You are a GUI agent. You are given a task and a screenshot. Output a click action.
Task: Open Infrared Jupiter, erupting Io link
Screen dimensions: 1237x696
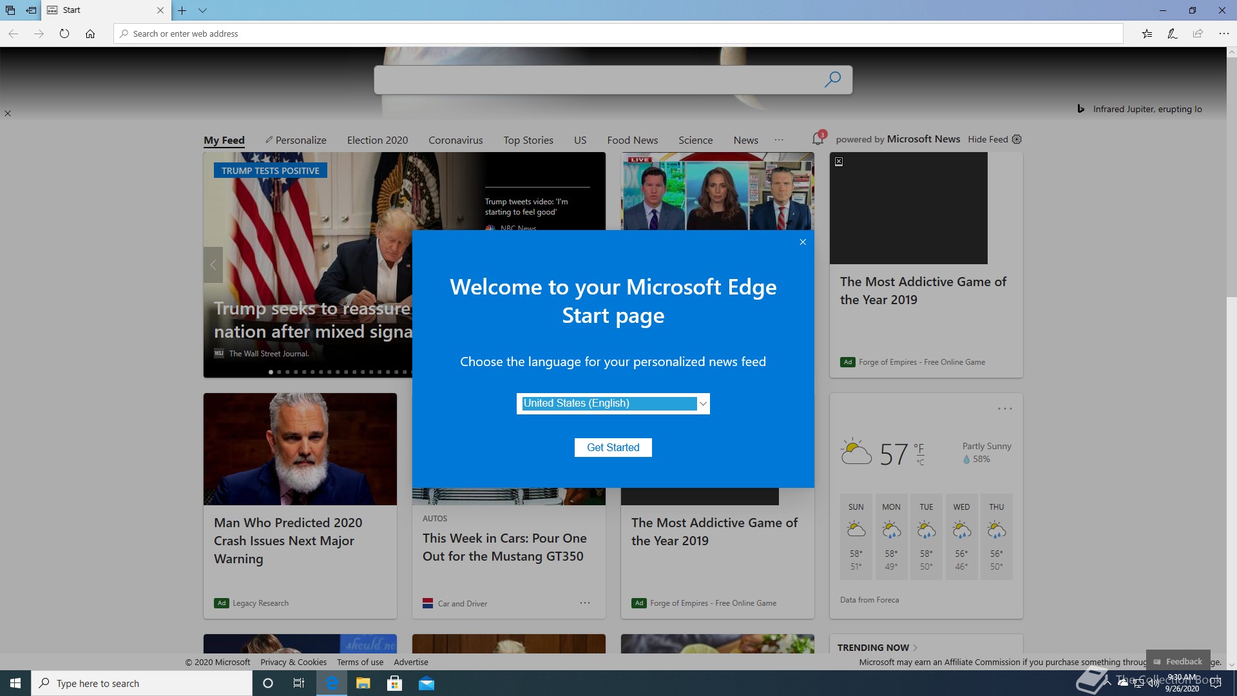1147,109
